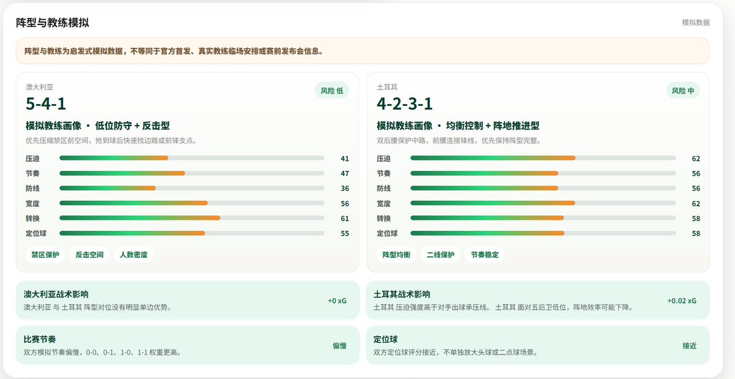Click 土耳其 description about 双后腰保护中路
The height and width of the screenshot is (379, 735).
click(x=458, y=140)
